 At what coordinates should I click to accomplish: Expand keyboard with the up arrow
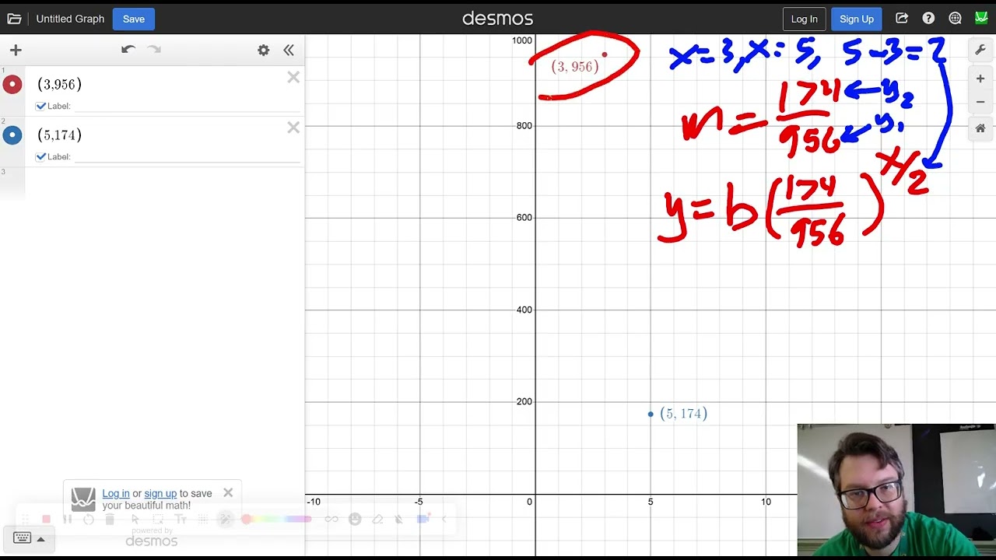tap(40, 539)
